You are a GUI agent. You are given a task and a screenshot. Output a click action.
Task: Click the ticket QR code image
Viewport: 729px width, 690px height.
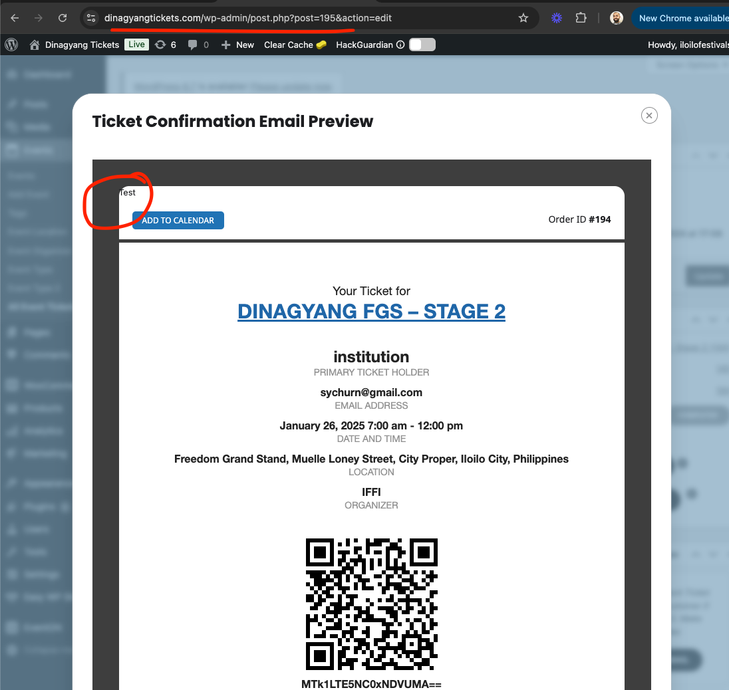point(371,604)
